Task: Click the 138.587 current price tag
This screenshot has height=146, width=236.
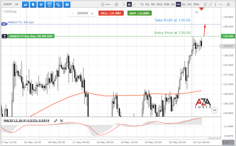Action: 227,46
